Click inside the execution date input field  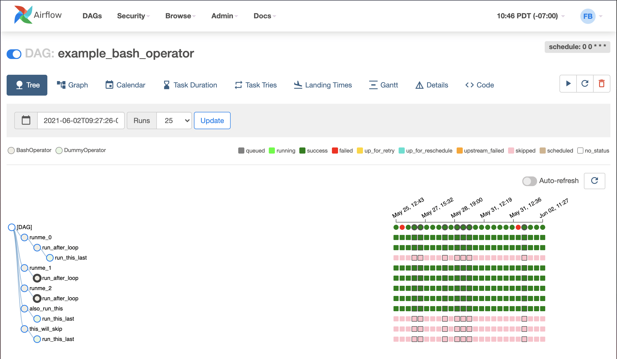pos(81,120)
